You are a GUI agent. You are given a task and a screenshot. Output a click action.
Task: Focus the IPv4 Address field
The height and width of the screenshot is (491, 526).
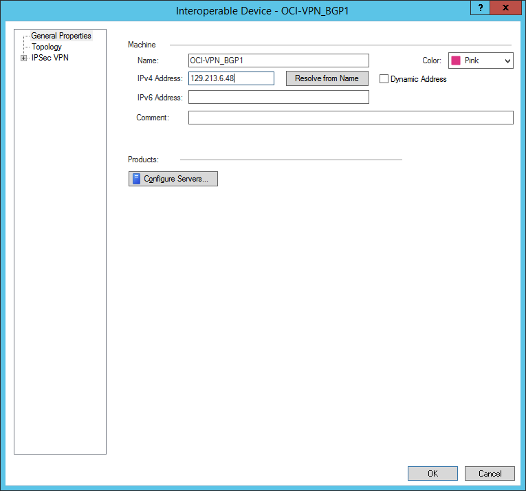point(231,78)
